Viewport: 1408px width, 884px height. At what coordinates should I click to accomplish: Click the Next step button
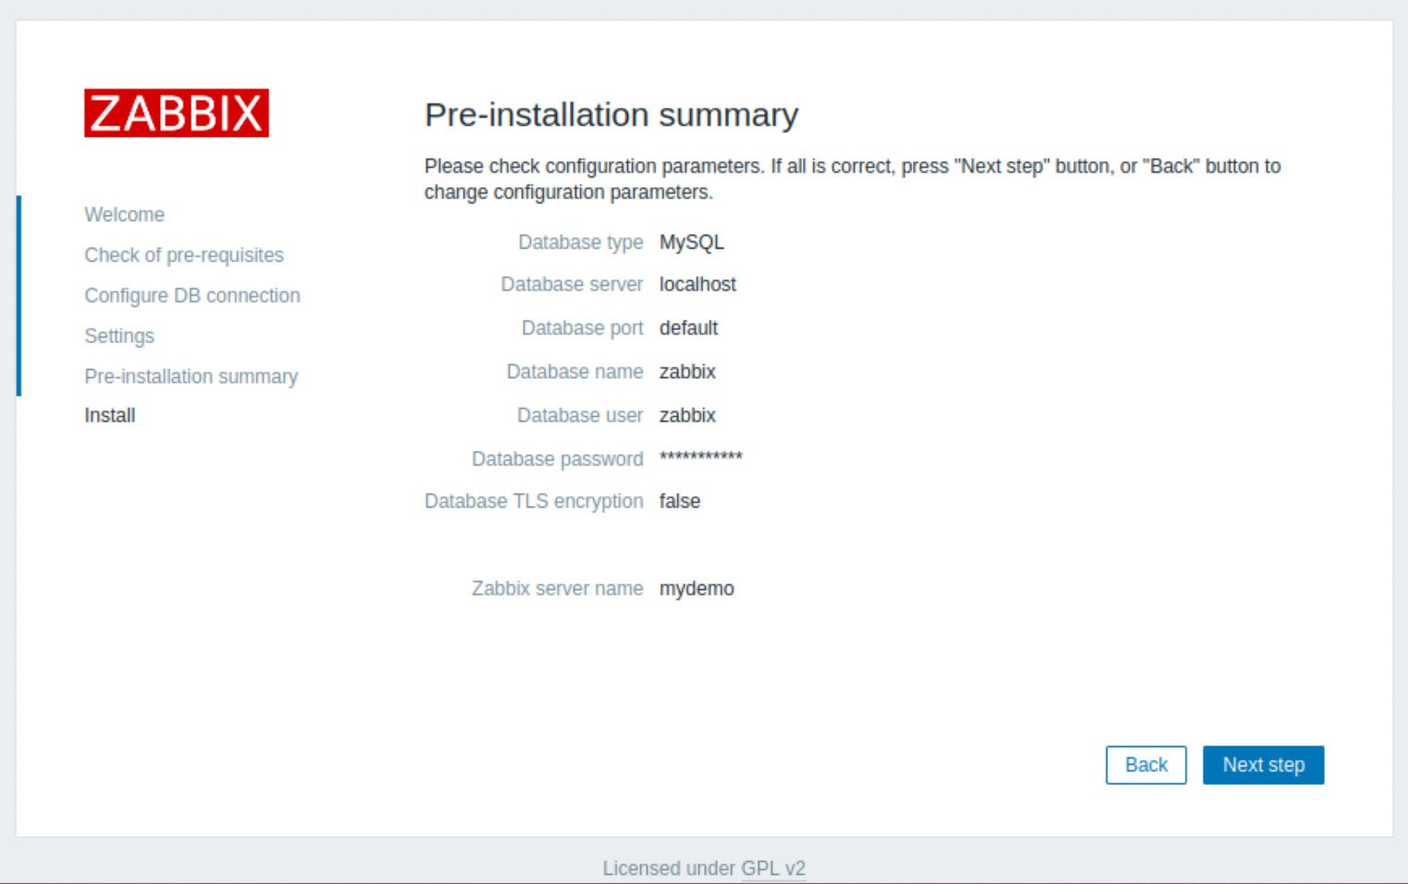(1263, 765)
